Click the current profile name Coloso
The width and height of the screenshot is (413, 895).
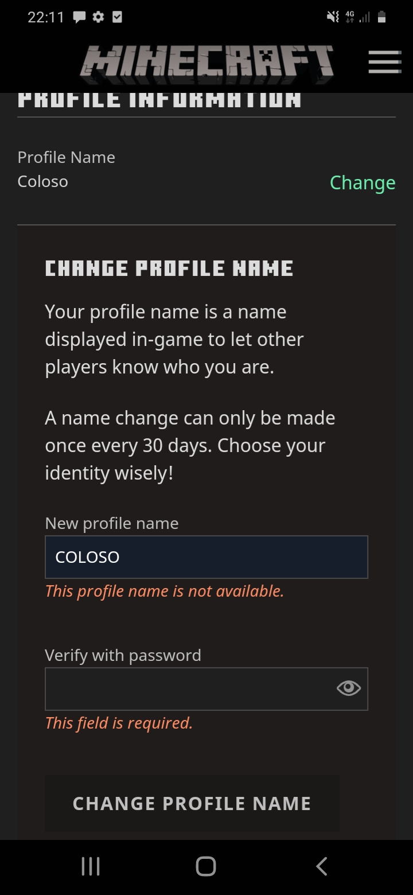(43, 182)
